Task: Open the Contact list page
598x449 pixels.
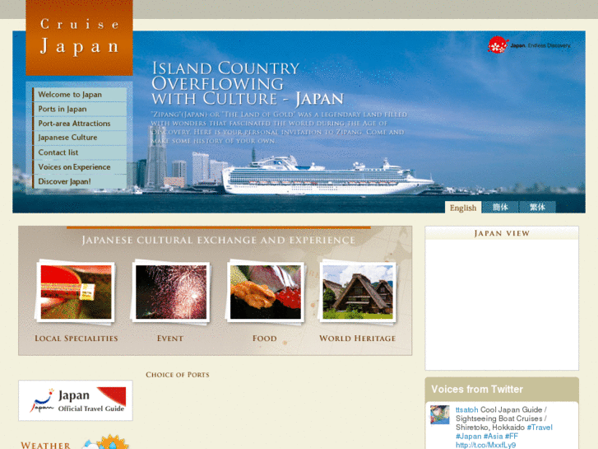Action: click(80, 152)
